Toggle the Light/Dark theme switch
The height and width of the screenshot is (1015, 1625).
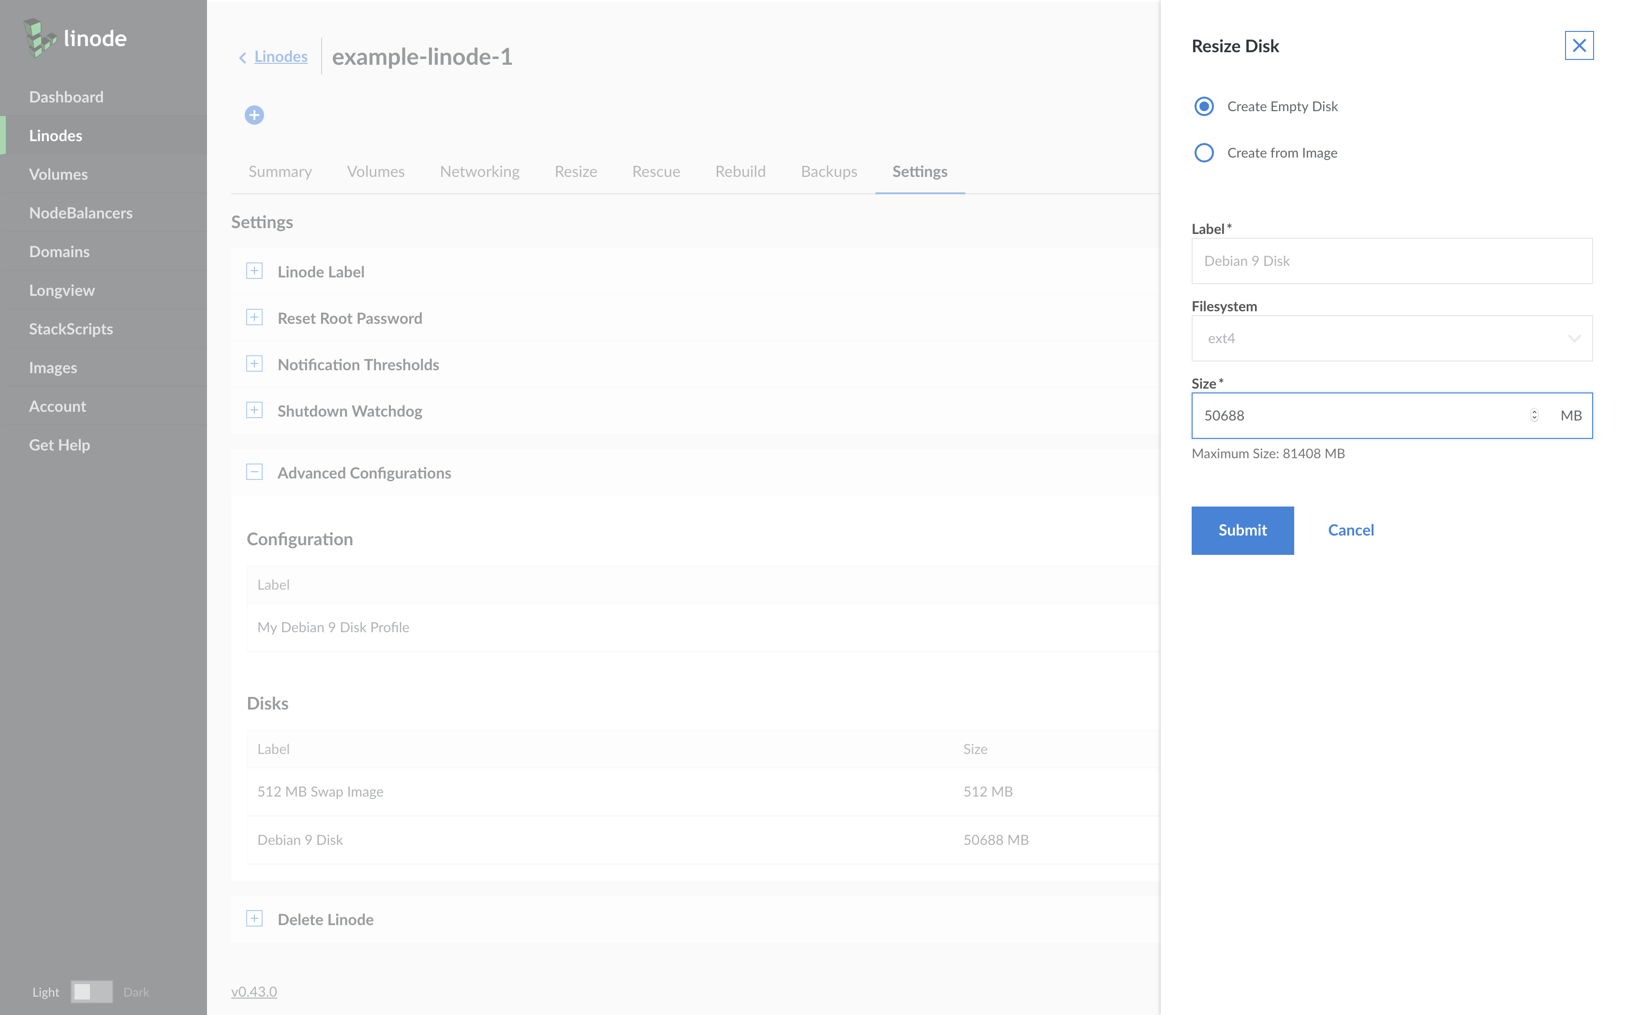(91, 991)
